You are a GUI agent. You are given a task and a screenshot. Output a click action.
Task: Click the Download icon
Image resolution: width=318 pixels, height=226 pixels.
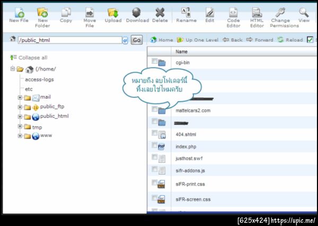(137, 12)
